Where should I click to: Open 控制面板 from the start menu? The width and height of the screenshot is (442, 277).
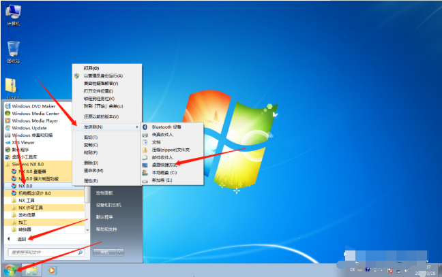pyautogui.click(x=104, y=193)
